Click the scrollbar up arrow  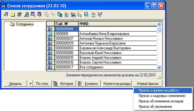pos(159,24)
